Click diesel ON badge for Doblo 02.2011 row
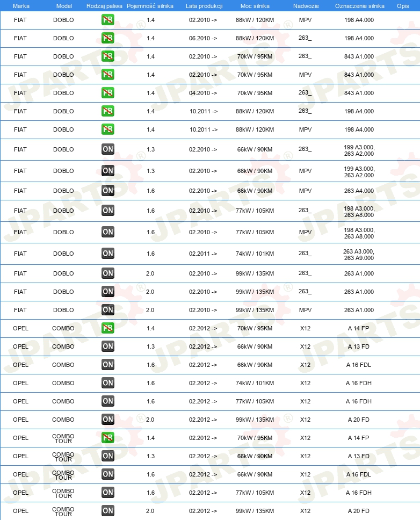The height and width of the screenshot is (520, 420). 108,254
